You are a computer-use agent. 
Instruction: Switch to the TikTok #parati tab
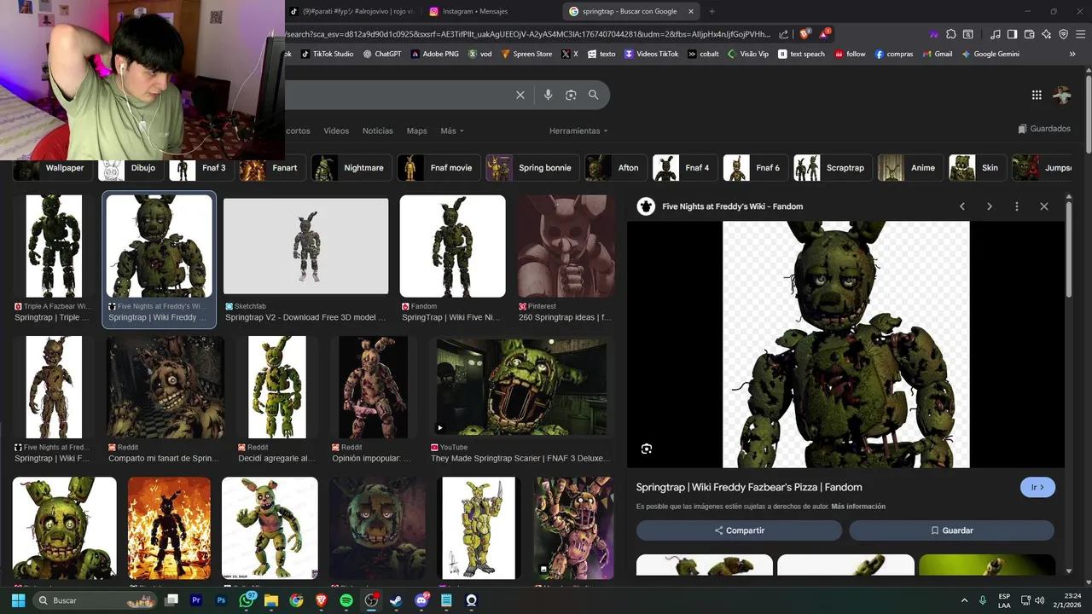(x=350, y=11)
